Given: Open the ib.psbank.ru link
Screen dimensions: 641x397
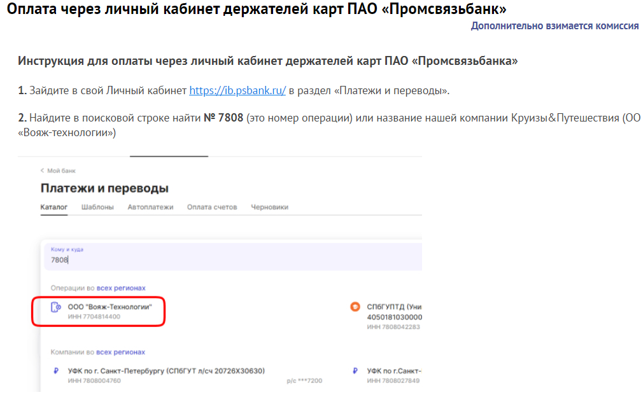Looking at the screenshot, I should [x=237, y=90].
